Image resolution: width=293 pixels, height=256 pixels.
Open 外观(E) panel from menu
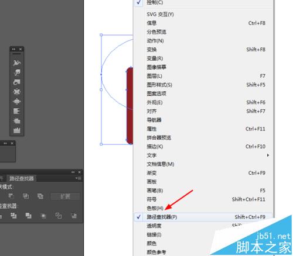tap(203, 102)
